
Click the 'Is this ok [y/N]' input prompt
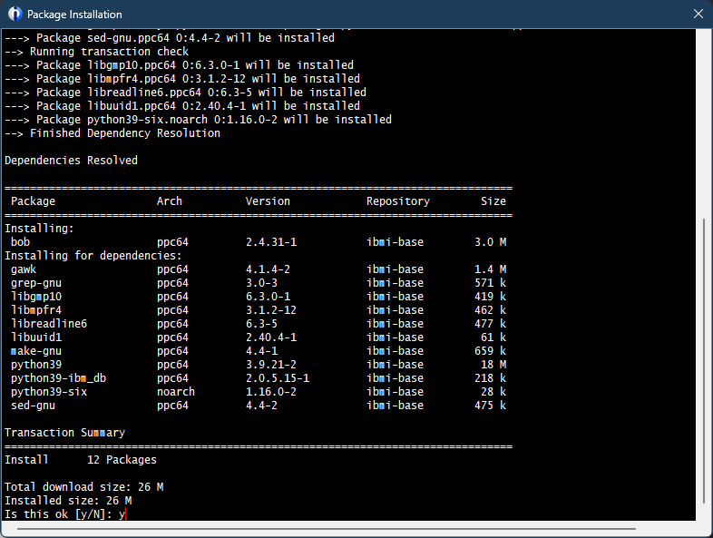click(65, 514)
